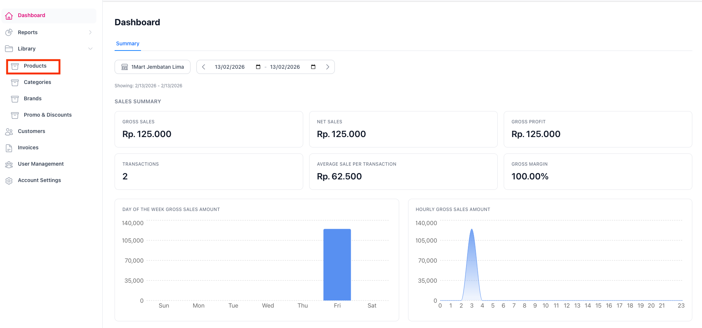Click the start date input field
Image resolution: width=702 pixels, height=328 pixels.
(230, 67)
